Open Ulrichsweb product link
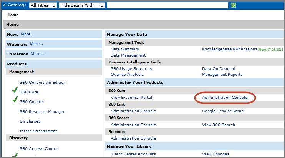This screenshot has width=285, height=158. (x=30, y=121)
